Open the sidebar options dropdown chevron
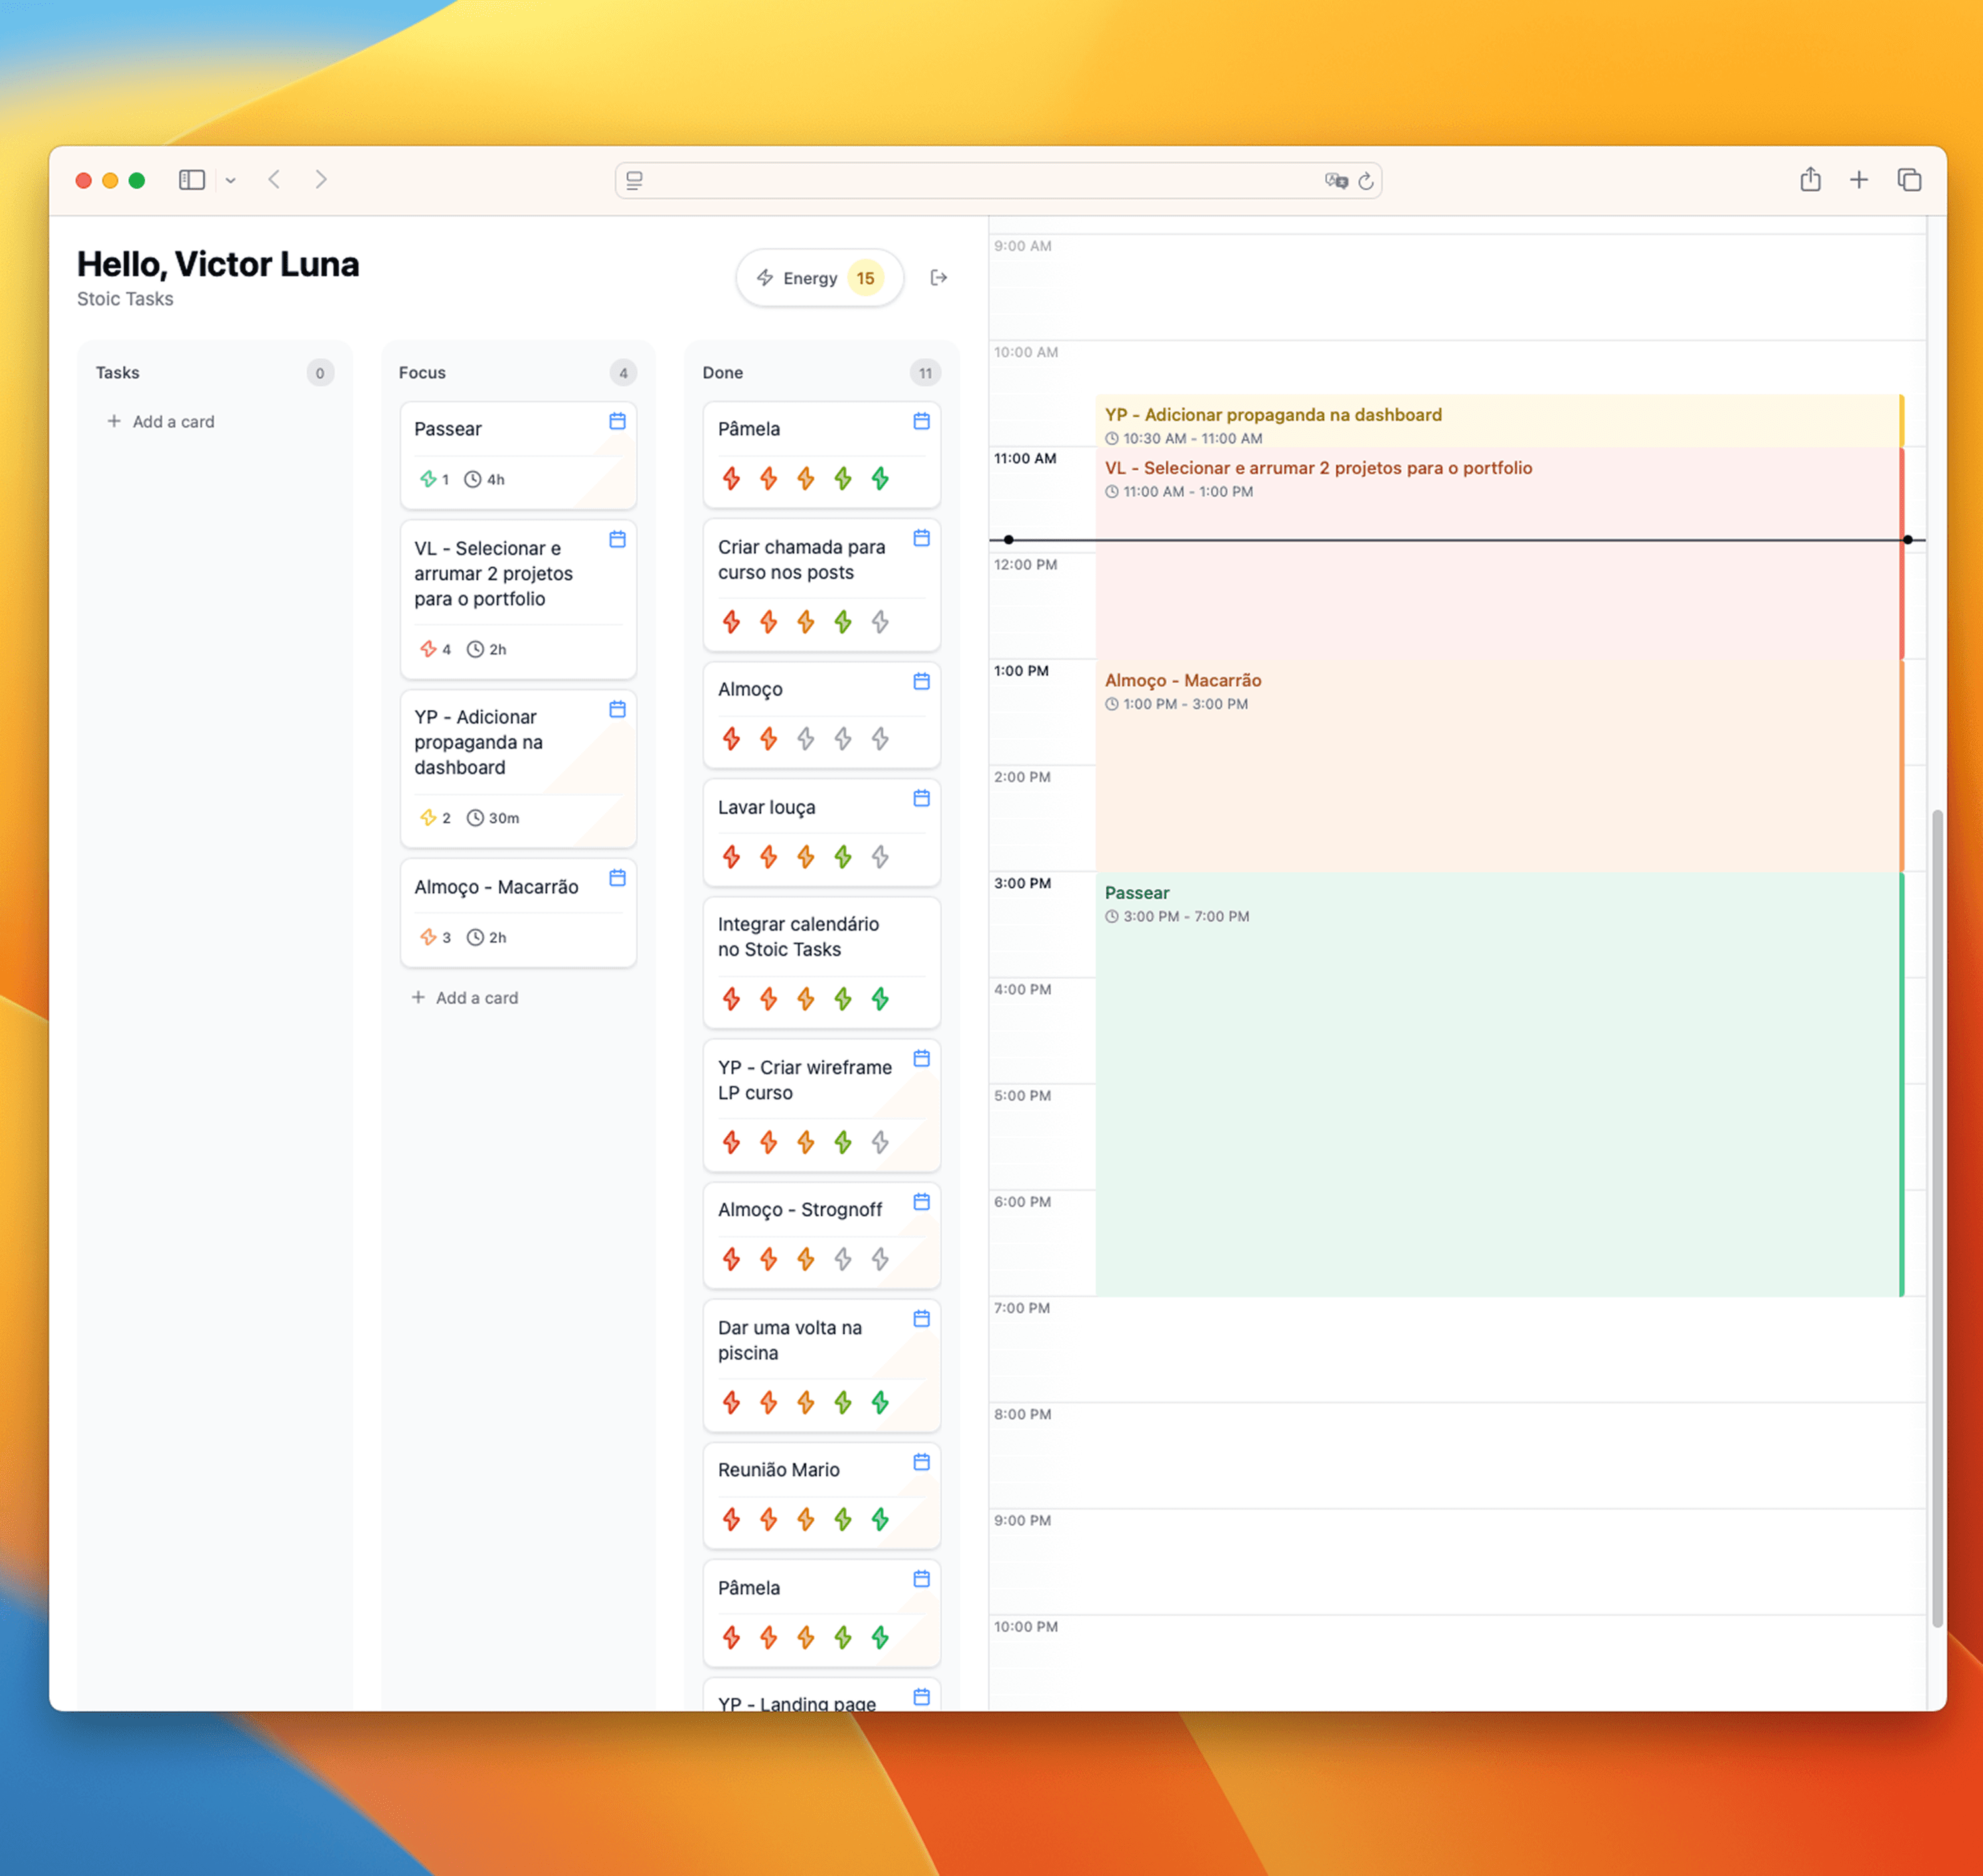This screenshot has width=1983, height=1876. coord(231,181)
